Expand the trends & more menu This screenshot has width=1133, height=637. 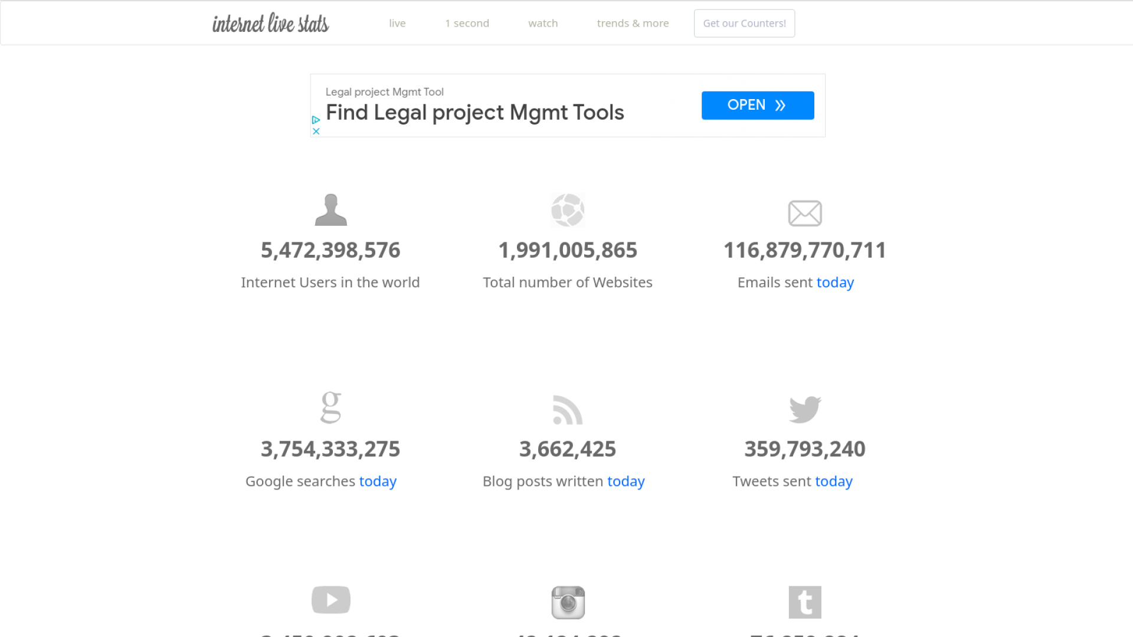tap(633, 24)
